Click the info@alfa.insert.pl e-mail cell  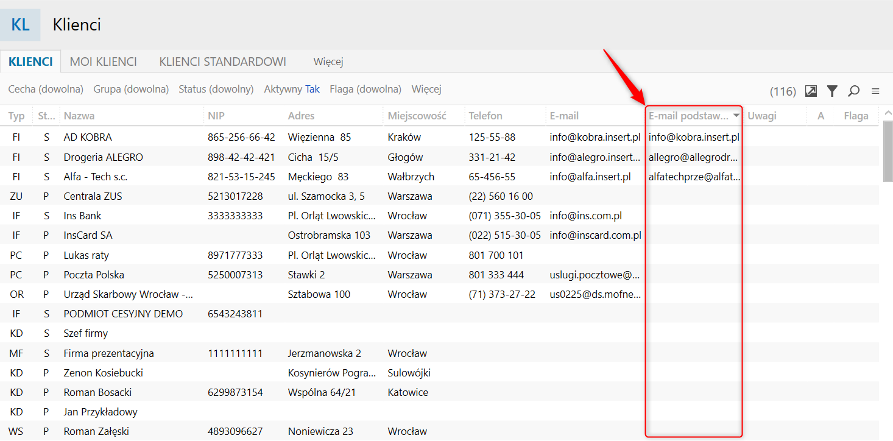coord(590,177)
